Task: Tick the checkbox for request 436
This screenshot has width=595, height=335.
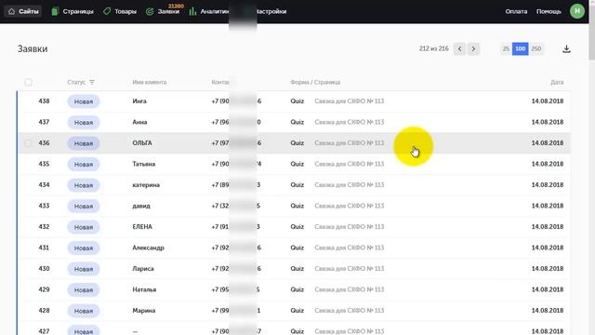Action: click(28, 143)
